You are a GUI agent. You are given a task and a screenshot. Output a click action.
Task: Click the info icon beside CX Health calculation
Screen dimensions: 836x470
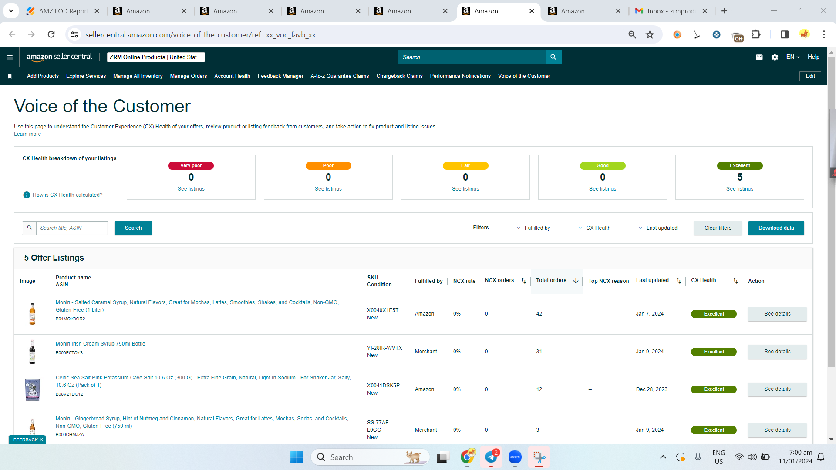27,195
